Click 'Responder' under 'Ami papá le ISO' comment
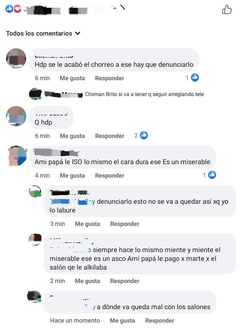Image resolution: width=242 pixels, height=332 pixels. click(110, 176)
